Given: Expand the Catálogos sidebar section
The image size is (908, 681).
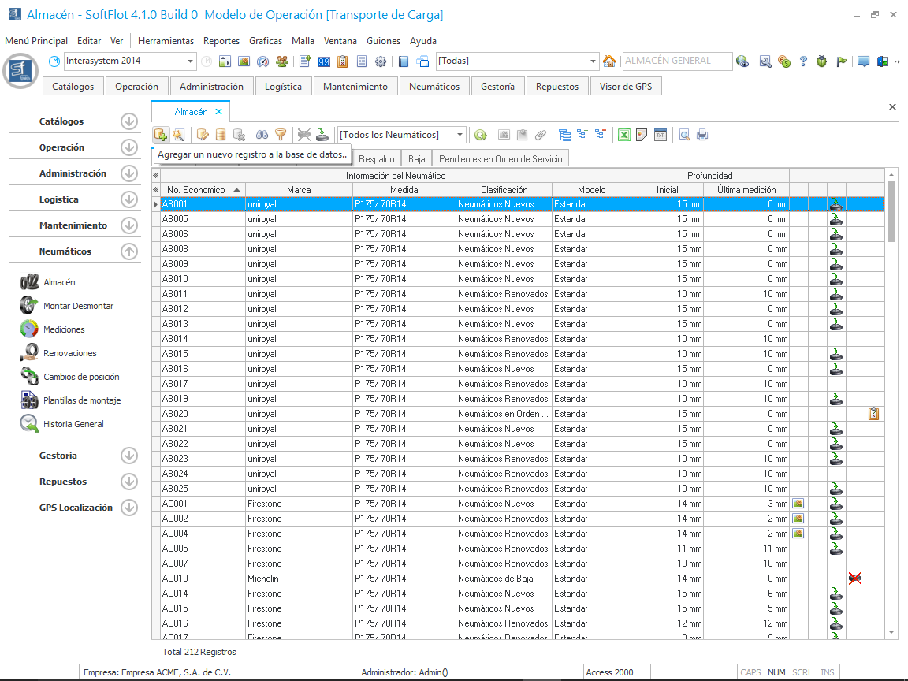Looking at the screenshot, I should click(129, 121).
